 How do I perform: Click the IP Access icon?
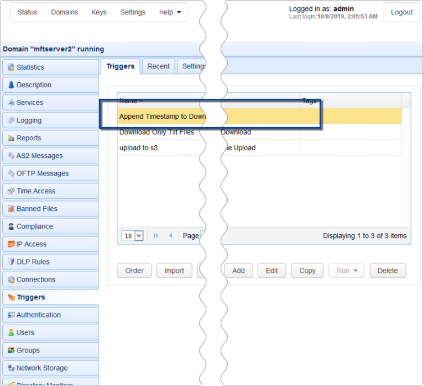(11, 244)
